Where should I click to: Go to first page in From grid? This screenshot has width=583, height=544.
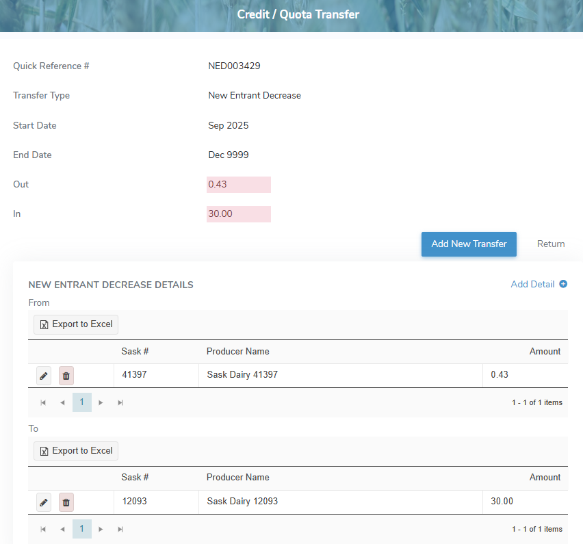point(43,402)
